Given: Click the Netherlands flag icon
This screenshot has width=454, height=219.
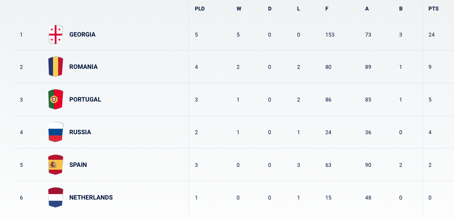Looking at the screenshot, I should [x=56, y=198].
